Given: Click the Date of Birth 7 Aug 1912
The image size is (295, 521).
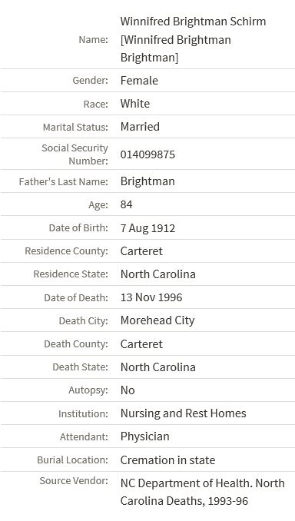Looking at the screenshot, I should click(147, 228).
